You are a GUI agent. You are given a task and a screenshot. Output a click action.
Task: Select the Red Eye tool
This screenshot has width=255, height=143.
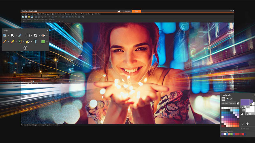(x=43, y=36)
